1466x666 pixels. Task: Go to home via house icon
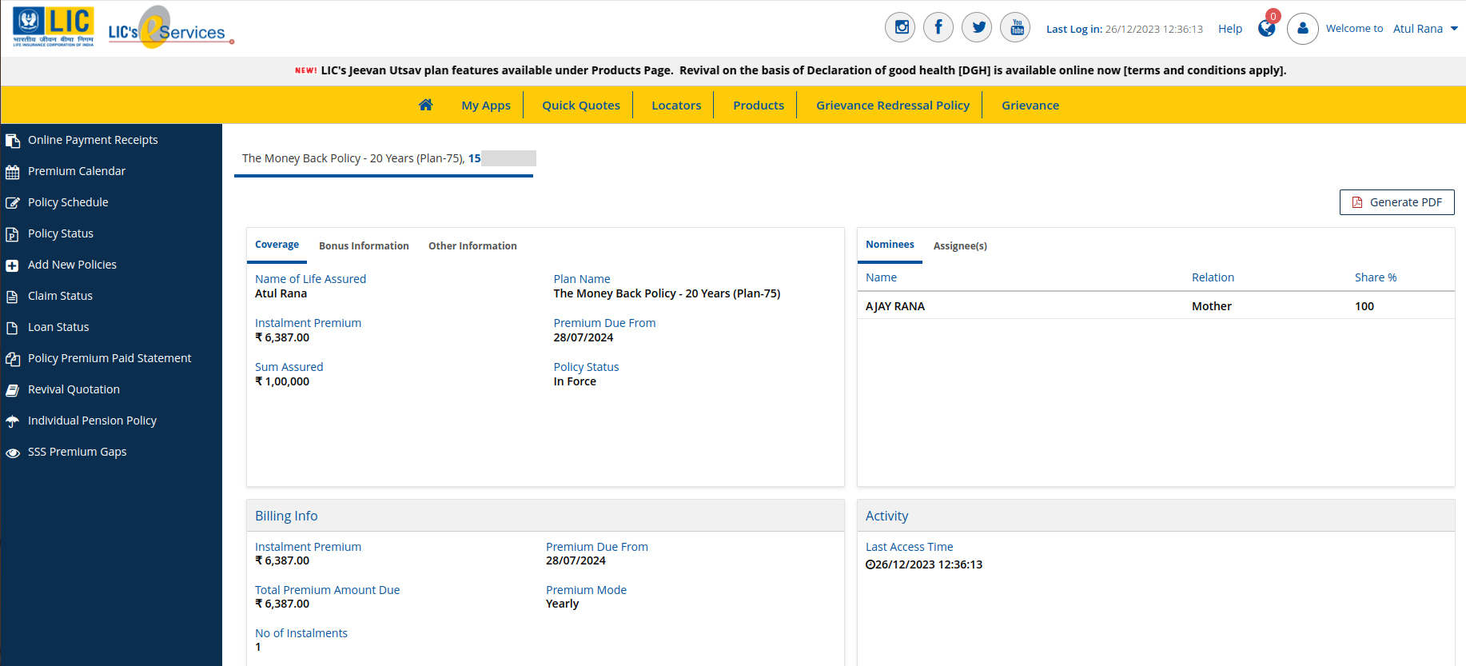point(425,105)
